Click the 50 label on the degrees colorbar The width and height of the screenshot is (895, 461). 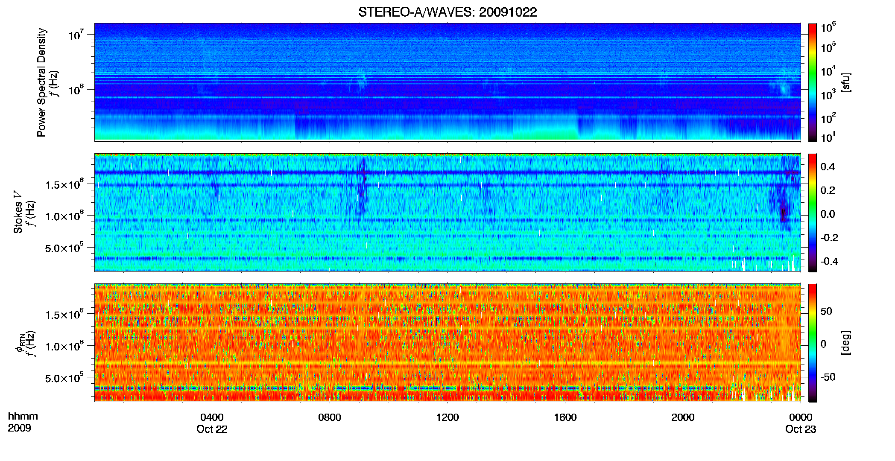(826, 311)
